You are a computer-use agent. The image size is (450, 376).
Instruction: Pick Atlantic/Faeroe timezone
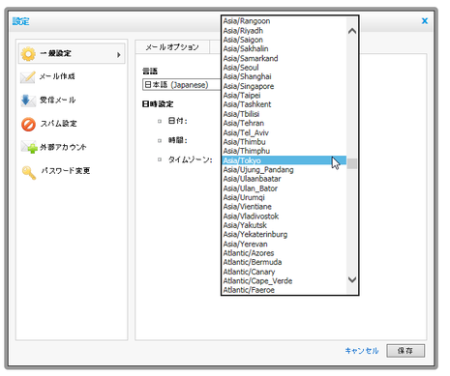tap(284, 290)
